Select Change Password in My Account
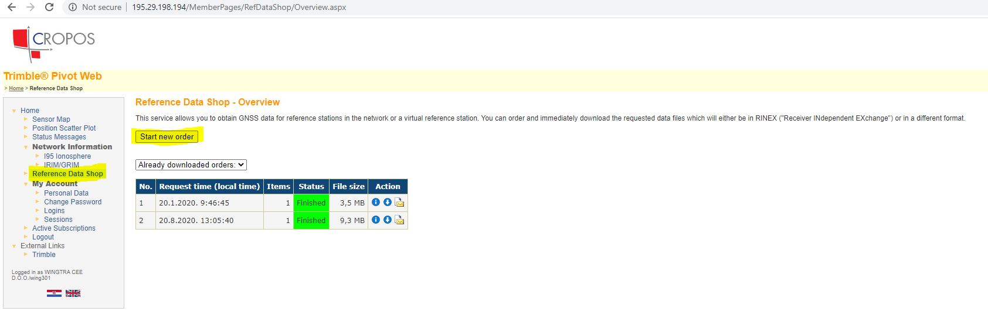This screenshot has width=988, height=315. coord(73,202)
